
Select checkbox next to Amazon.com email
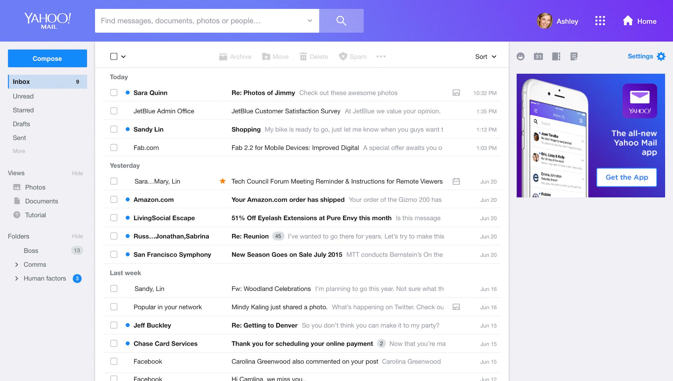[113, 199]
